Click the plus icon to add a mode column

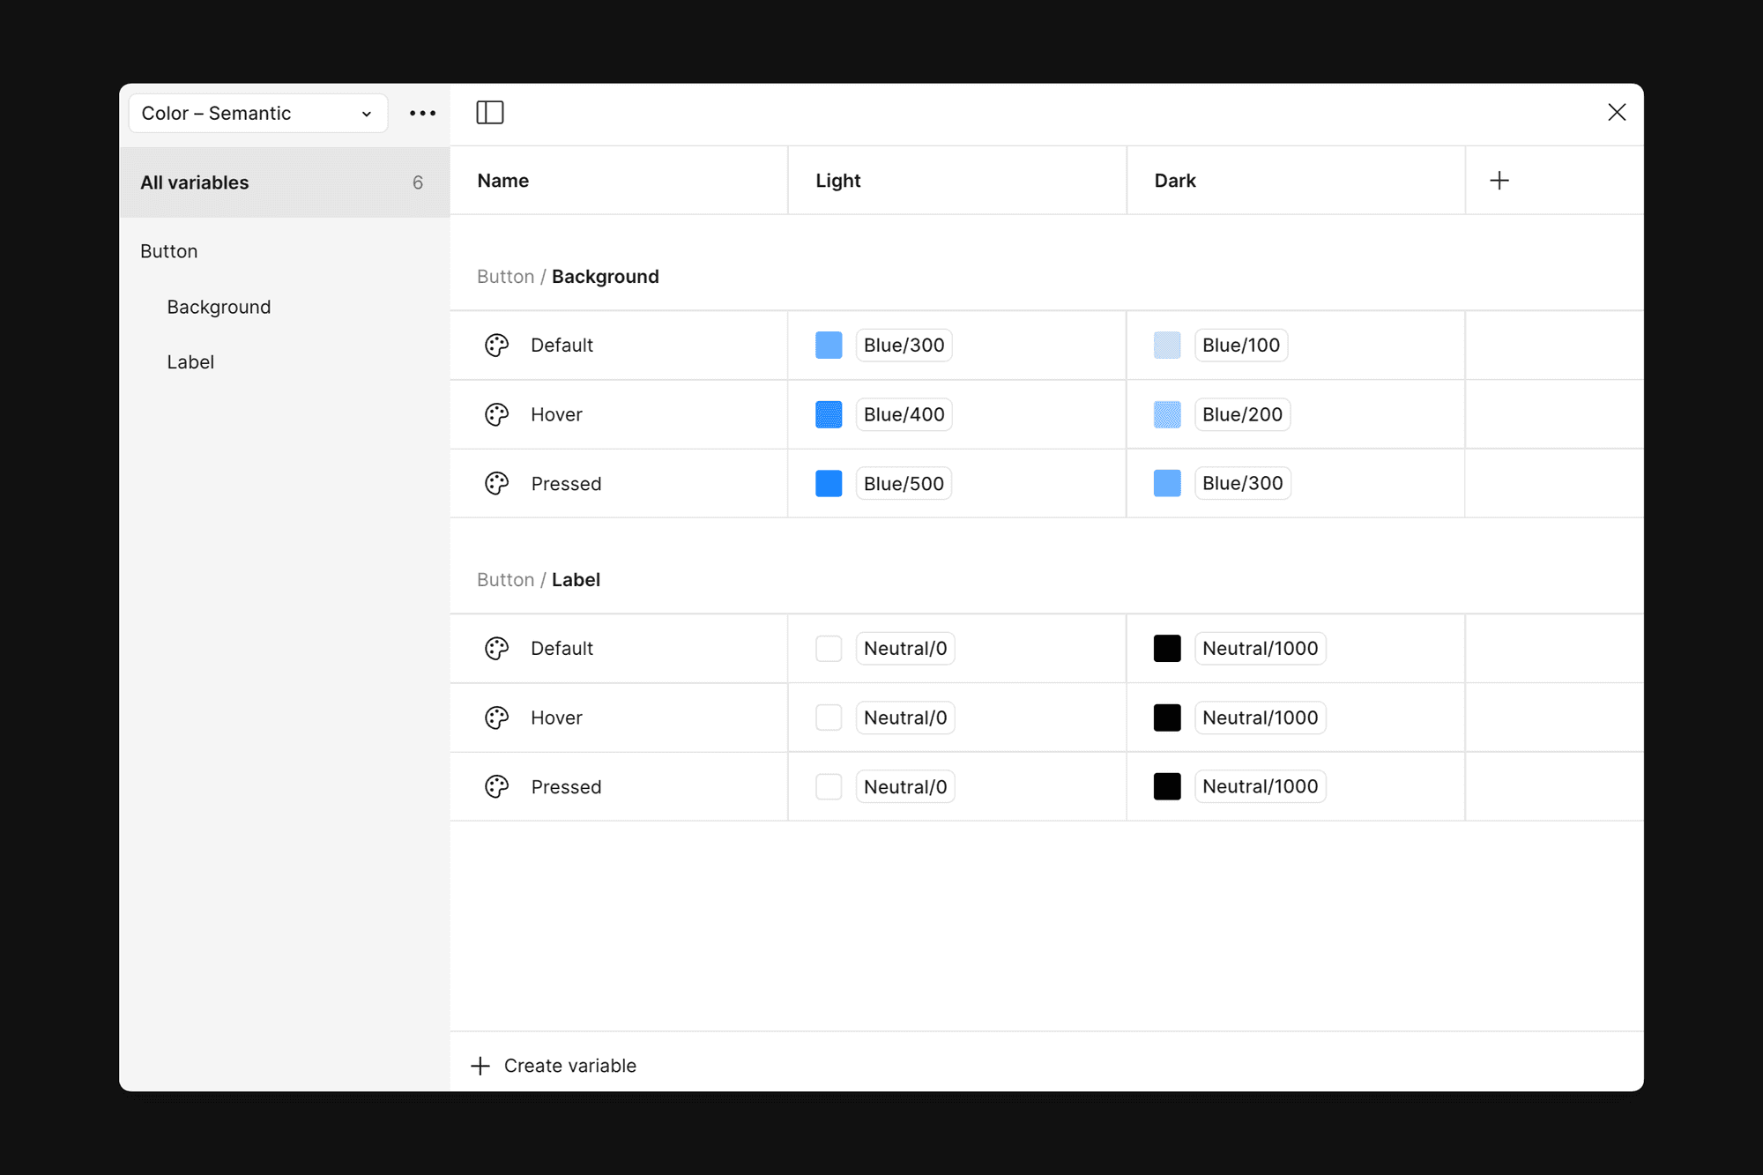pyautogui.click(x=1499, y=181)
